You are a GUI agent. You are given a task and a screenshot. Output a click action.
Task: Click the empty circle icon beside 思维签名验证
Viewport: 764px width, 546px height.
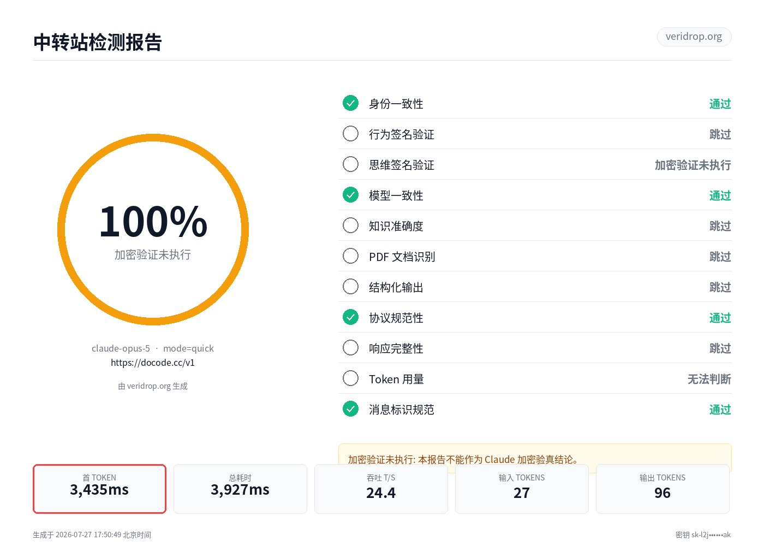[x=350, y=164]
